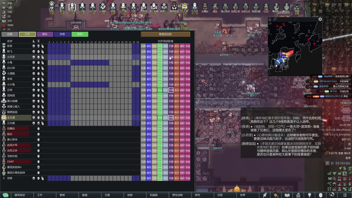The image size is (352, 198).
Task: Assign 陆云 to the 临时 area
Action: [x=182, y=134]
